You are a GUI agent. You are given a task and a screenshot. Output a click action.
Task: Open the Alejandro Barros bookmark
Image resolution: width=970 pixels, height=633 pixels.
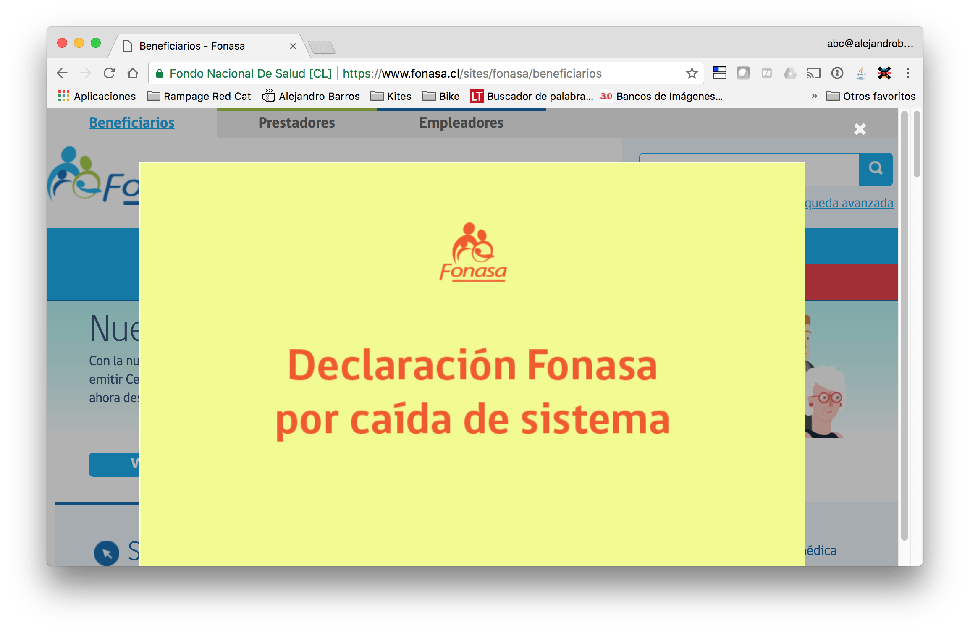click(311, 97)
